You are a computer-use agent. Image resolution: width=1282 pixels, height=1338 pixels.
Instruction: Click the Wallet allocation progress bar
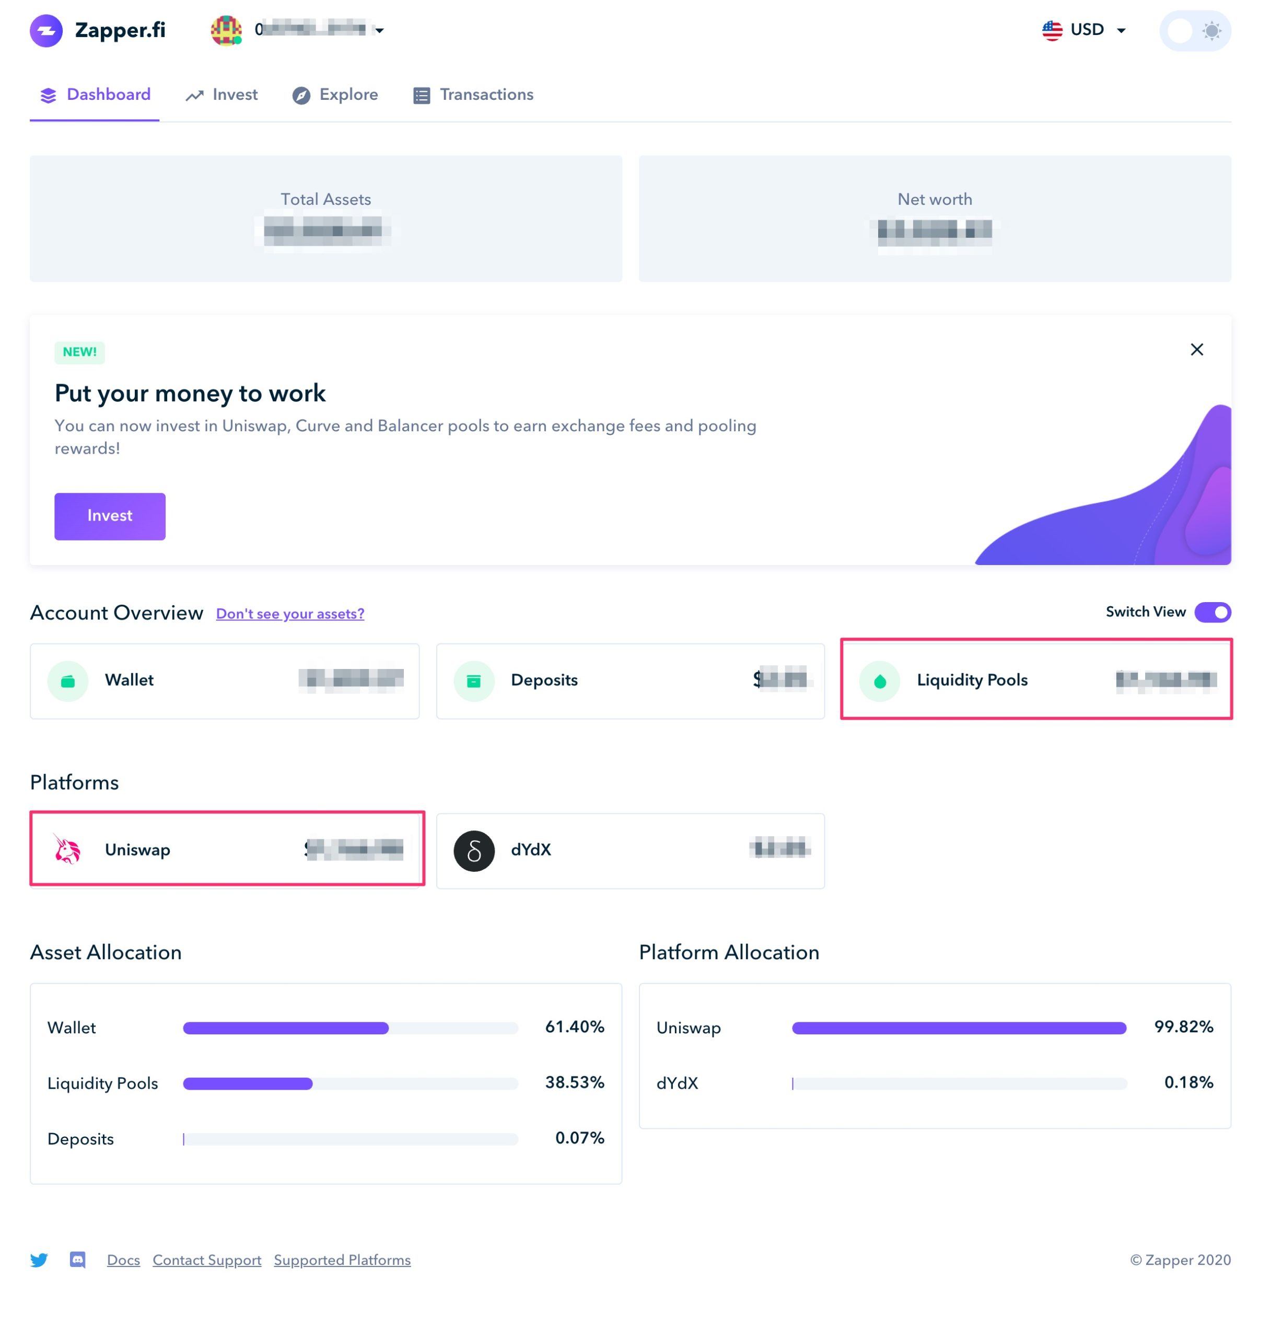350,1028
